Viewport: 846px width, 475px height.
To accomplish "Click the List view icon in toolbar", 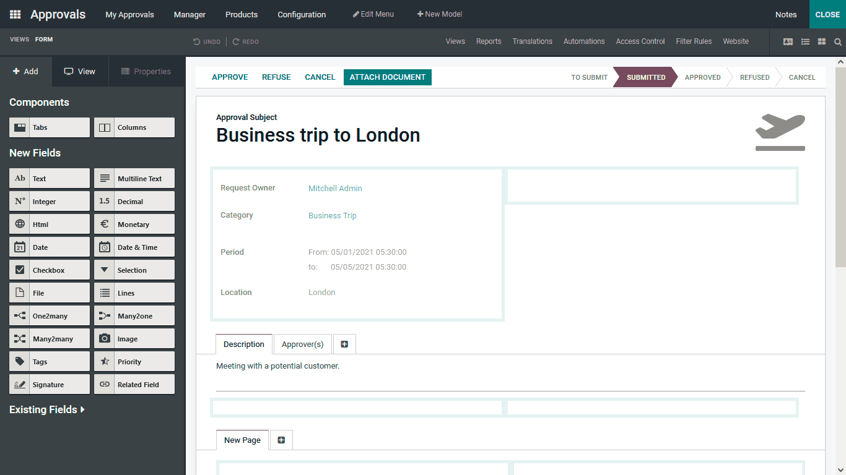I will (805, 41).
